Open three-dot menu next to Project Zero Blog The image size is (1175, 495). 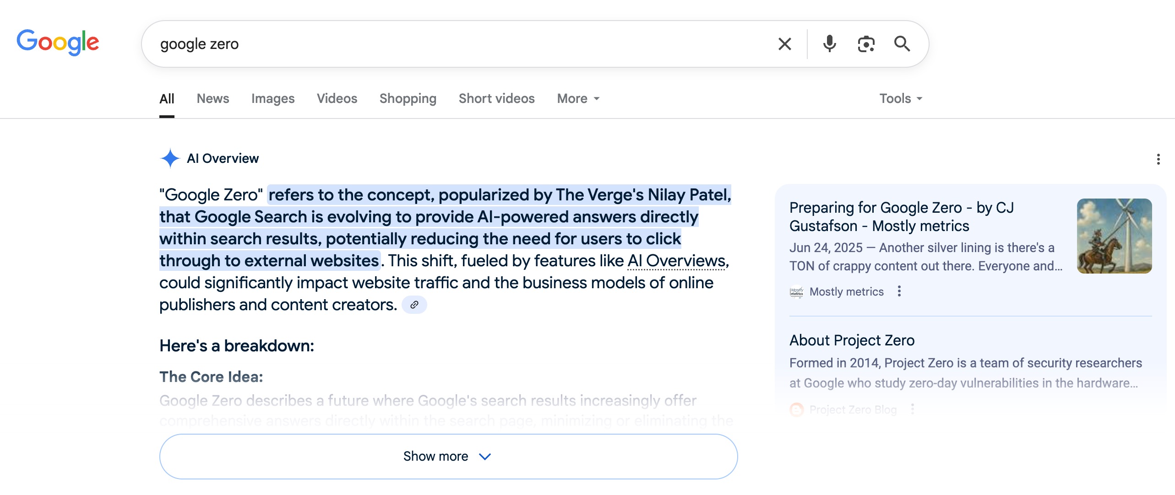tap(912, 409)
